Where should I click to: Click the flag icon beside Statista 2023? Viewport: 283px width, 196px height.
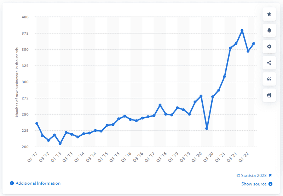[270, 176]
